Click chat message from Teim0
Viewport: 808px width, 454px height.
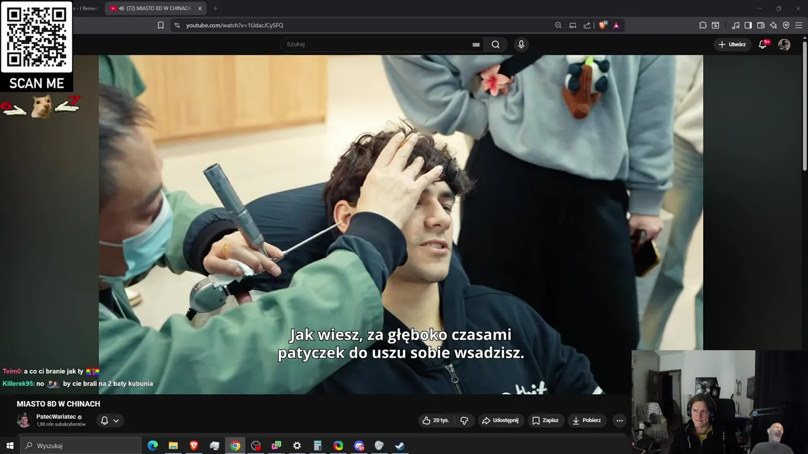[x=51, y=372]
